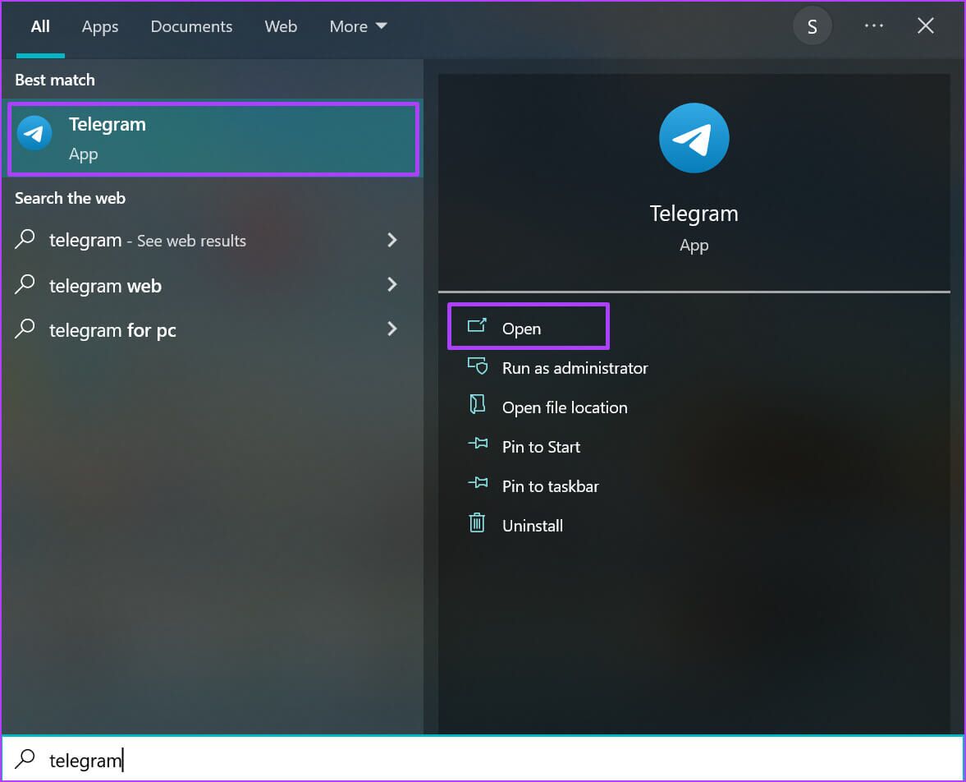Screen dimensions: 966x782
Task: Open the Telegram best match result
Action: [x=213, y=140]
